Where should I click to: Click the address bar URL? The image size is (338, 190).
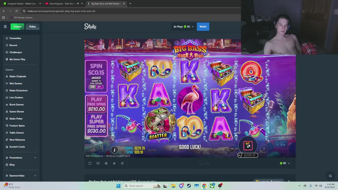pyautogui.click(x=61, y=11)
